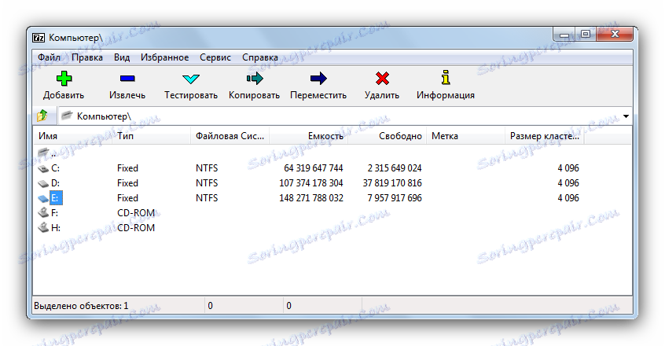Screen dimensions: 665x346
Task: Click capacity value 148 271 788 032
Action: click(310, 198)
